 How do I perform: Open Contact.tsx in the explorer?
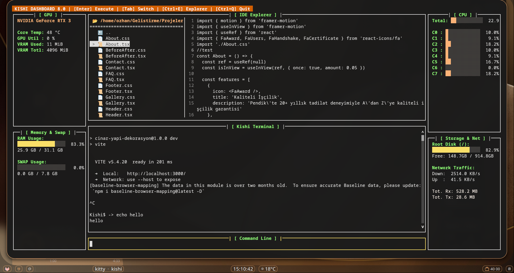pyautogui.click(x=120, y=68)
